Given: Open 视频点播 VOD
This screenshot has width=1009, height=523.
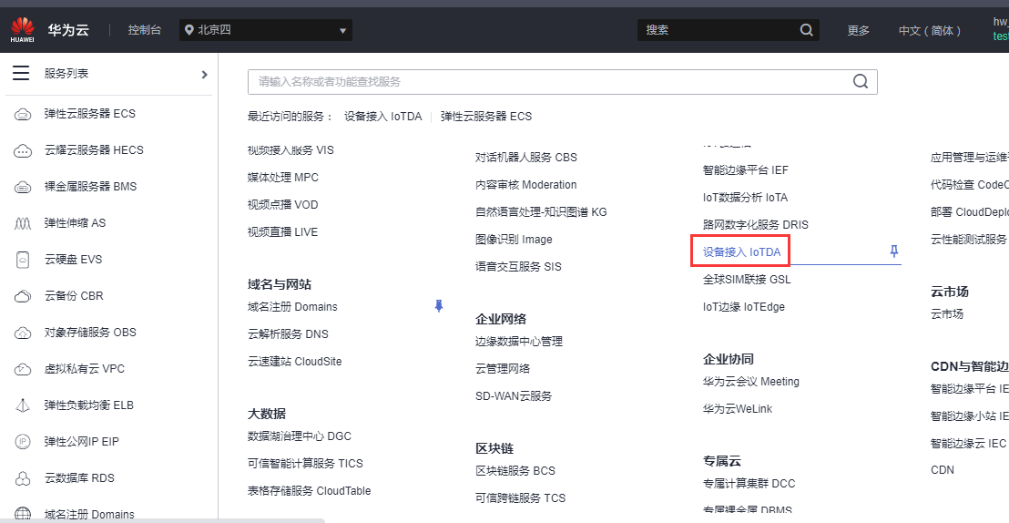Looking at the screenshot, I should 283,205.
